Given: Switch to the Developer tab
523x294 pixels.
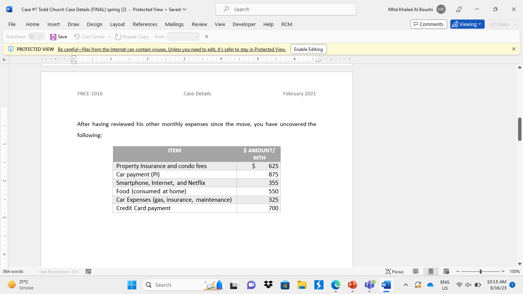Looking at the screenshot, I should (244, 24).
